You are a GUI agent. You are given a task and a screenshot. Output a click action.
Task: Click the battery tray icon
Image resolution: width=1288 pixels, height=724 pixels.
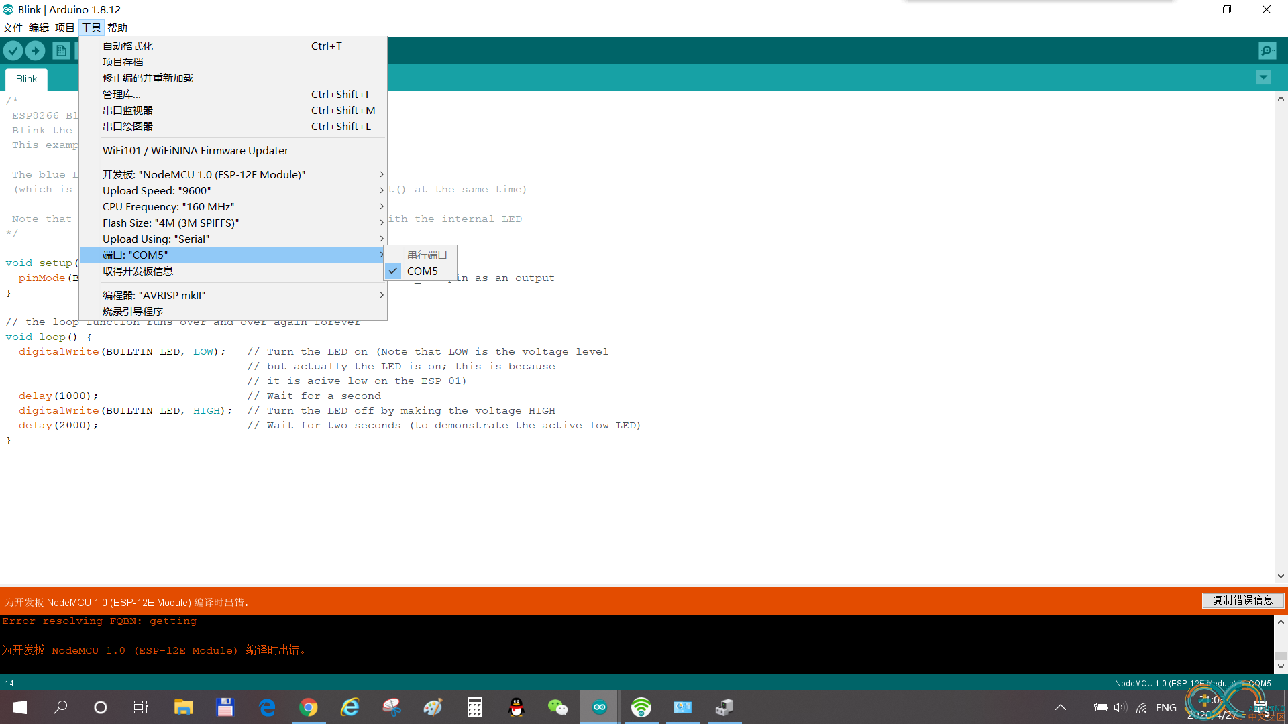pyautogui.click(x=1100, y=707)
